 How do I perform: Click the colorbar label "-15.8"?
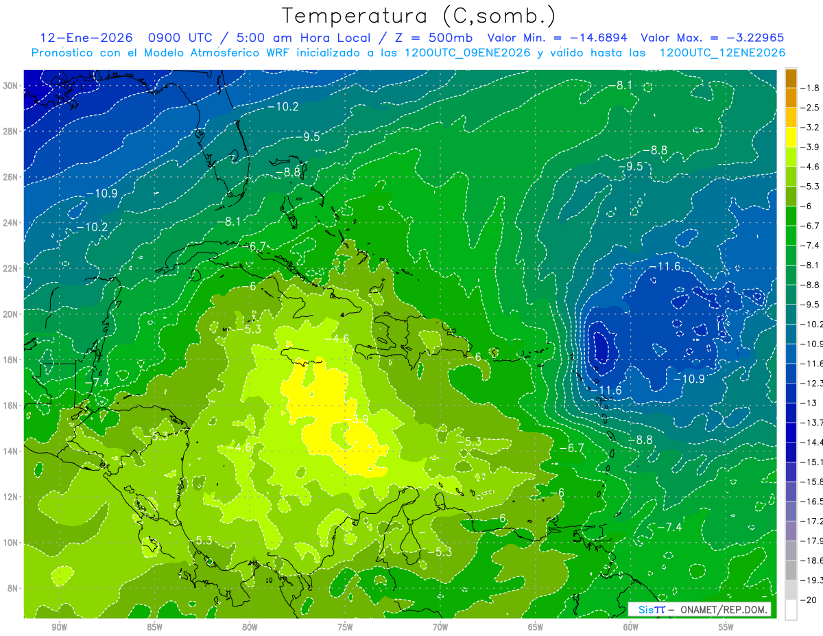click(x=813, y=482)
